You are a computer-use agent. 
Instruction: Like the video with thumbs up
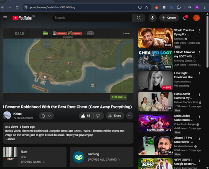(x=86, y=116)
